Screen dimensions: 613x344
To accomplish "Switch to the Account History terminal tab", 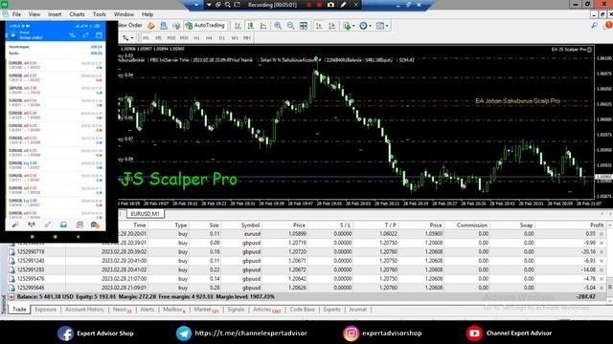I will click(84, 310).
